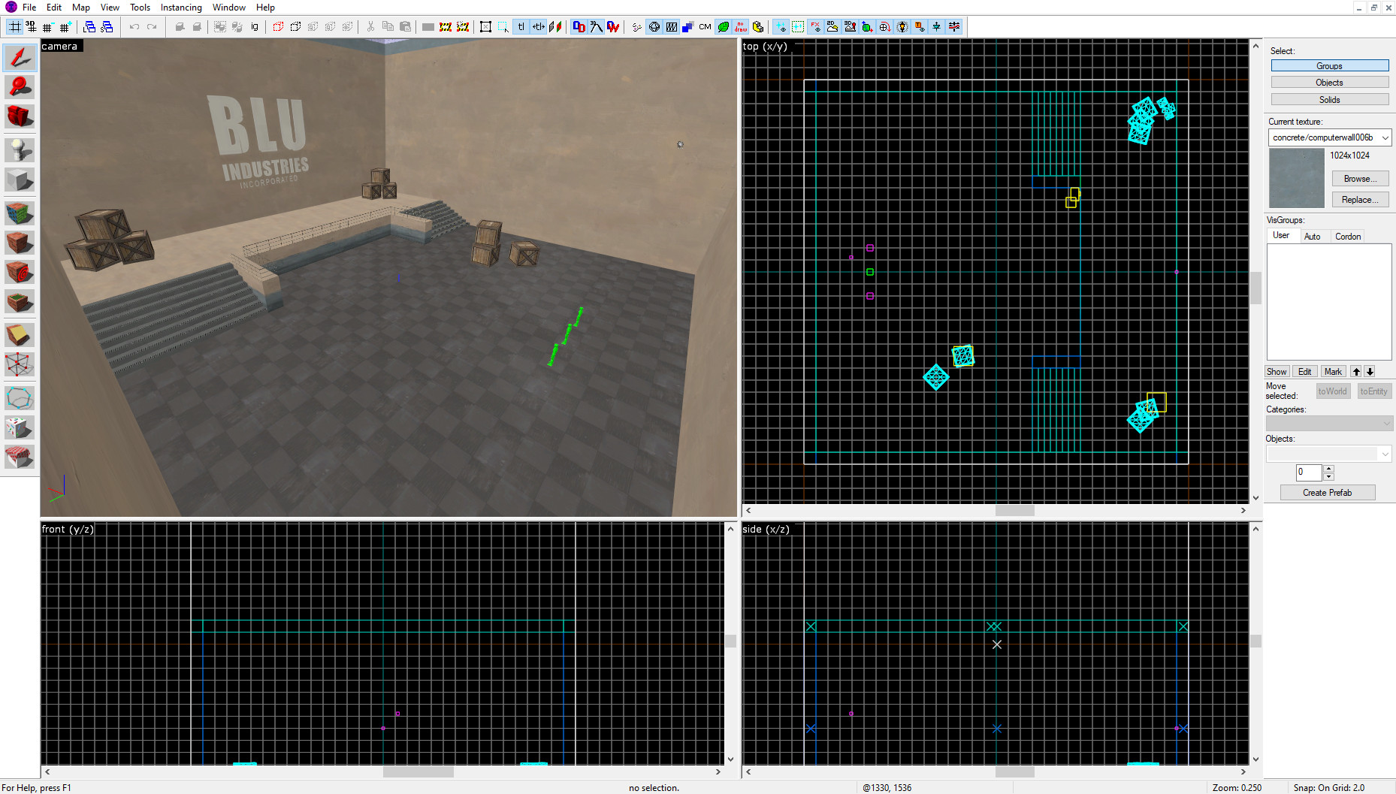Click the front view horizontal scrollbar thumb
The width and height of the screenshot is (1396, 794).
tap(418, 772)
